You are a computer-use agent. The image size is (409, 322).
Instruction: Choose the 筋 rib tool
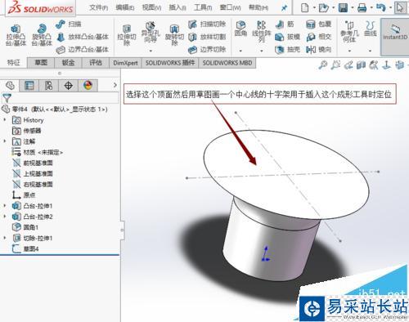click(285, 25)
